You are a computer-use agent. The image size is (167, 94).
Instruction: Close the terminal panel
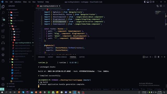click(x=165, y=57)
